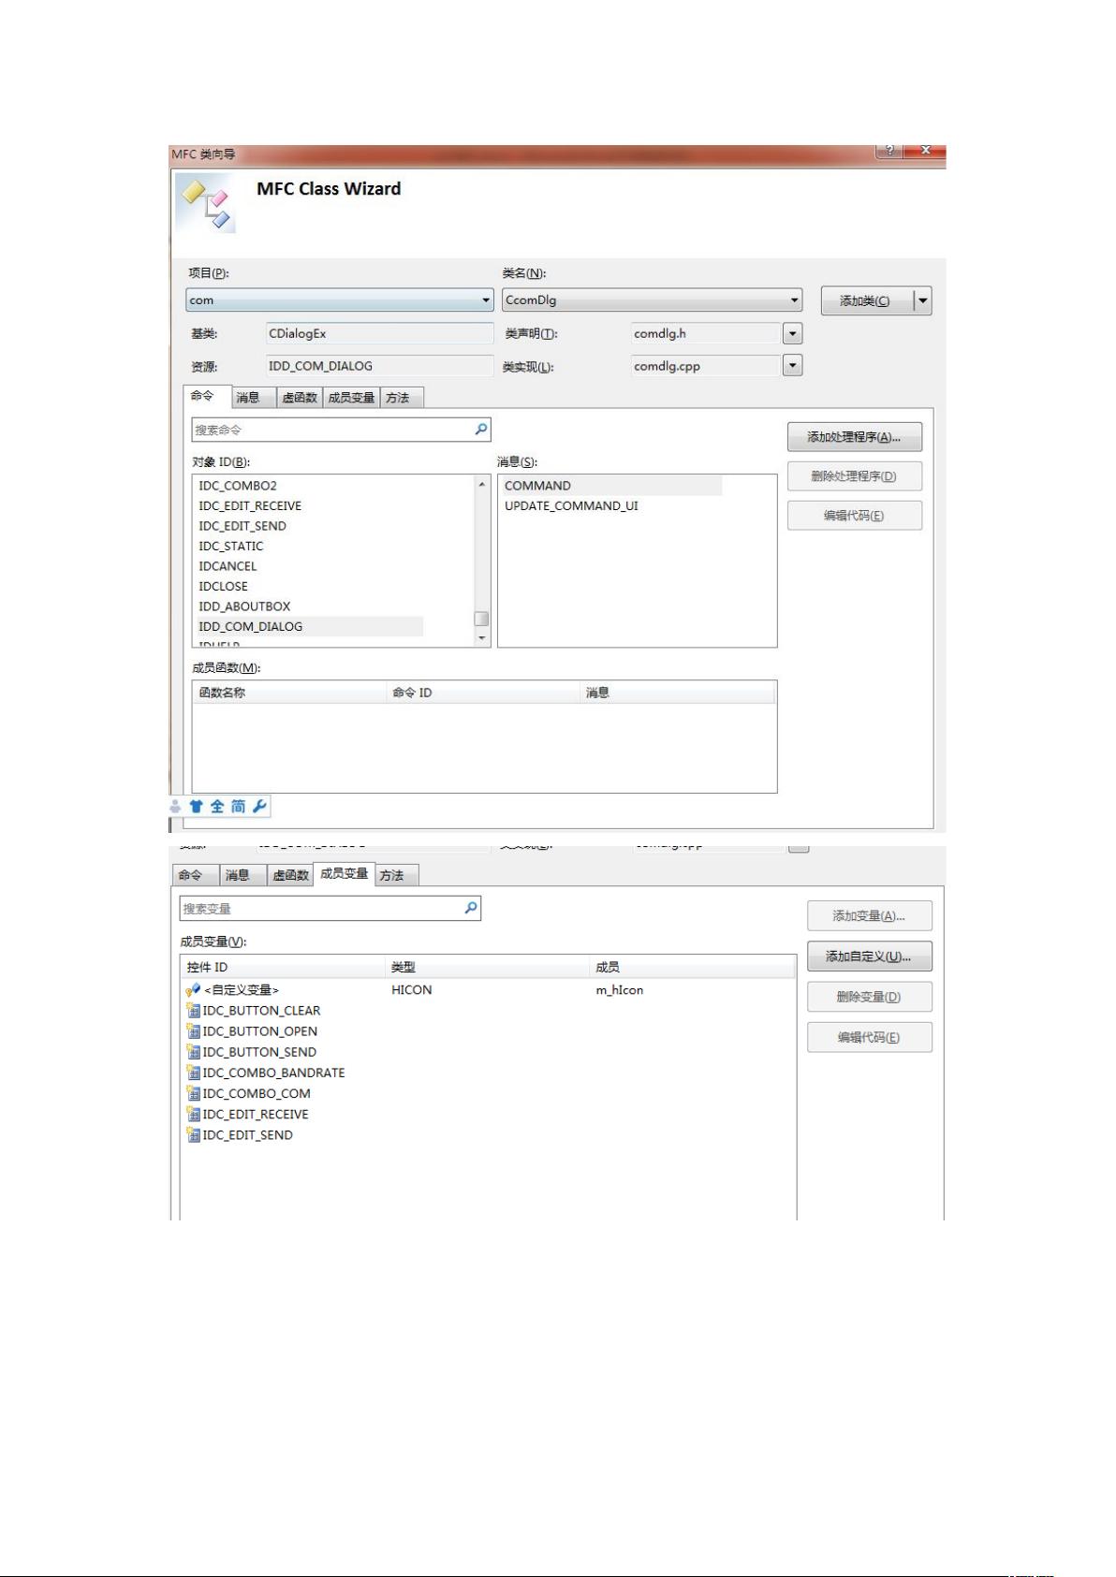
Task: Click the 删除处理程序(D) button
Action: 854,476
